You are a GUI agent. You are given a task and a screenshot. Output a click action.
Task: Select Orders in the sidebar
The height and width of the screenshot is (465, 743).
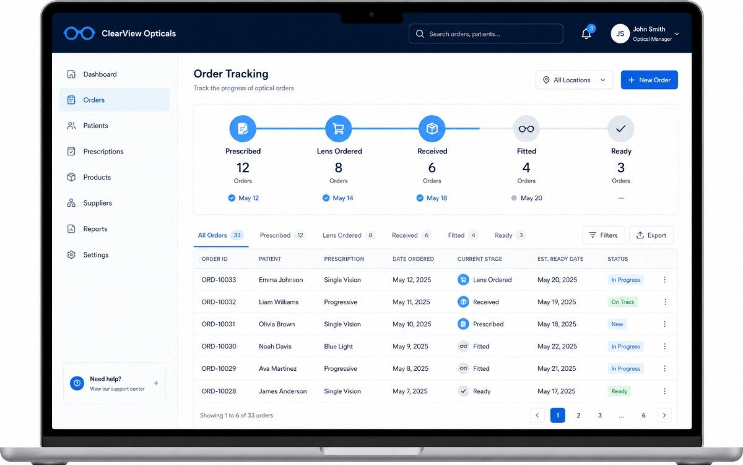[115, 100]
